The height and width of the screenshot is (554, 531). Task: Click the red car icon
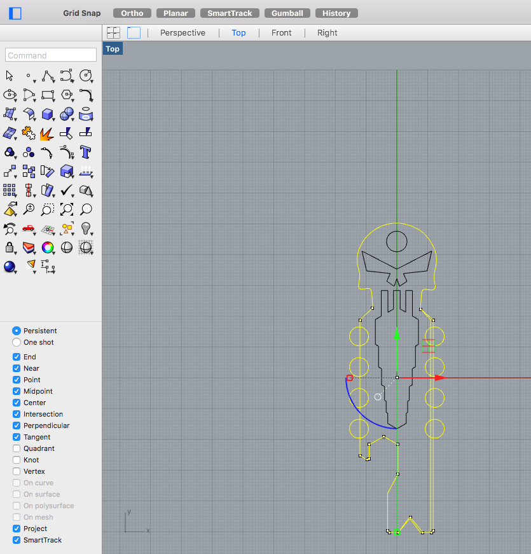29,228
